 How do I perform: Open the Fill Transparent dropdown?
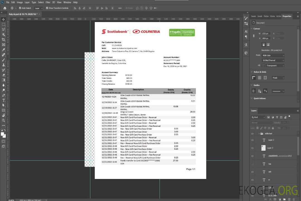pos(275,66)
